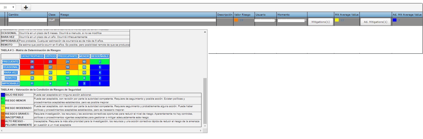Click the Ad. Mitigations(1) button
Image resolution: width=423 pixels, height=139 pixels.
375,22
